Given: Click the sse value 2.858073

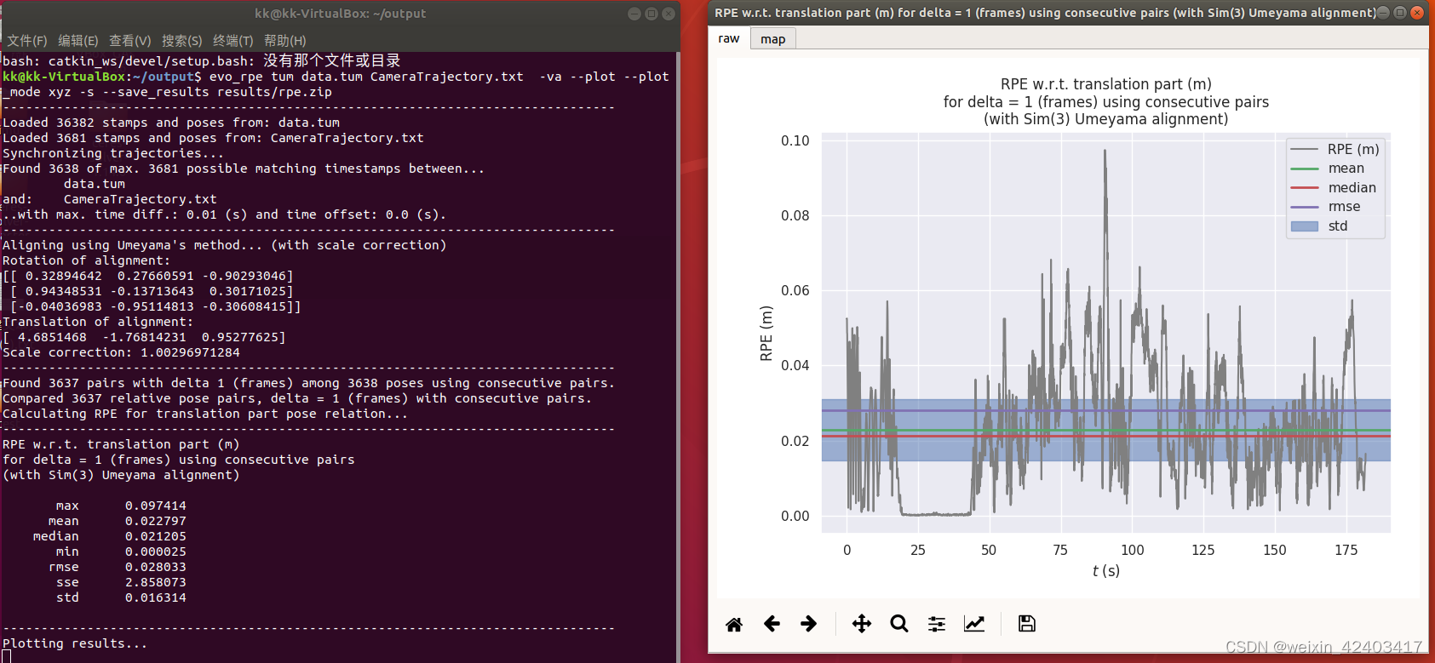Looking at the screenshot, I should pyautogui.click(x=156, y=582).
